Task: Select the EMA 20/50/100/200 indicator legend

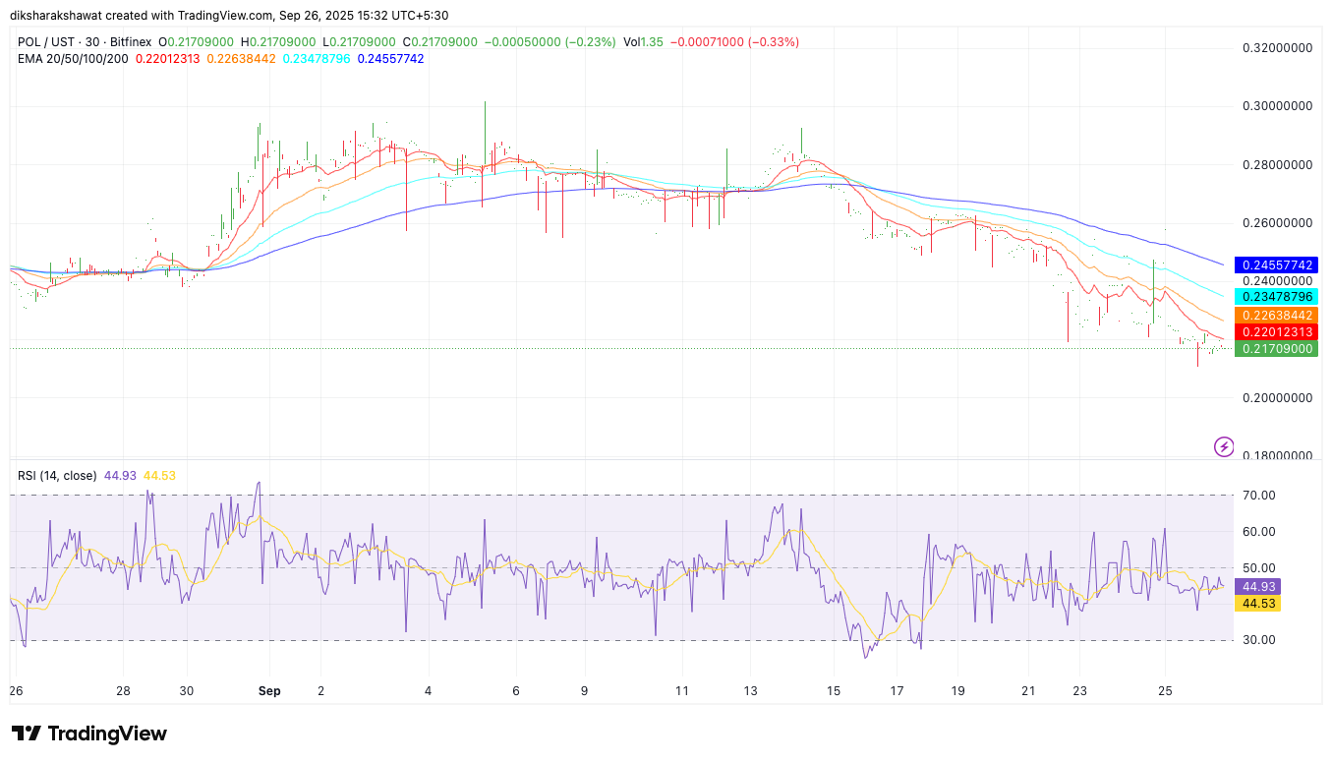Action: pyautogui.click(x=73, y=59)
